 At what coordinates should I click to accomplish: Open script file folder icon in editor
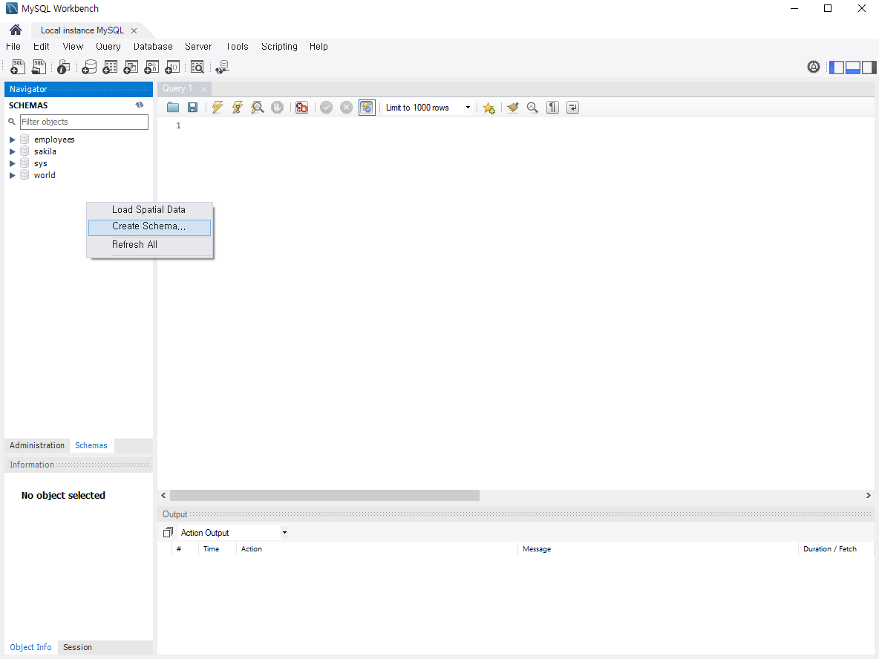173,108
